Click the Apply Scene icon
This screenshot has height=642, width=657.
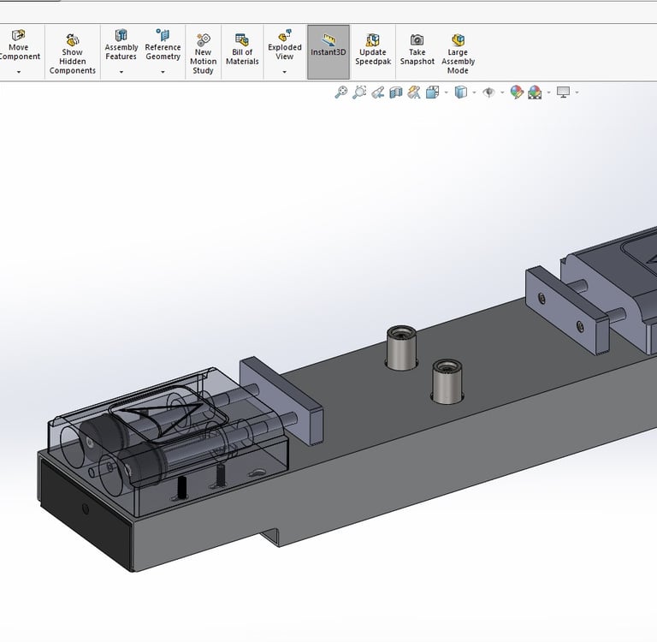click(535, 92)
